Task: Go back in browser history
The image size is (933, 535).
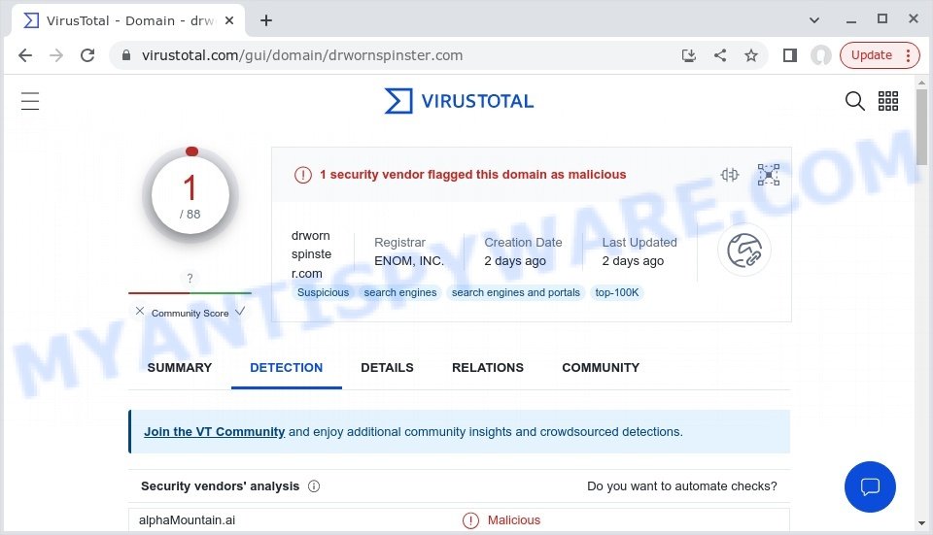Action: click(25, 55)
